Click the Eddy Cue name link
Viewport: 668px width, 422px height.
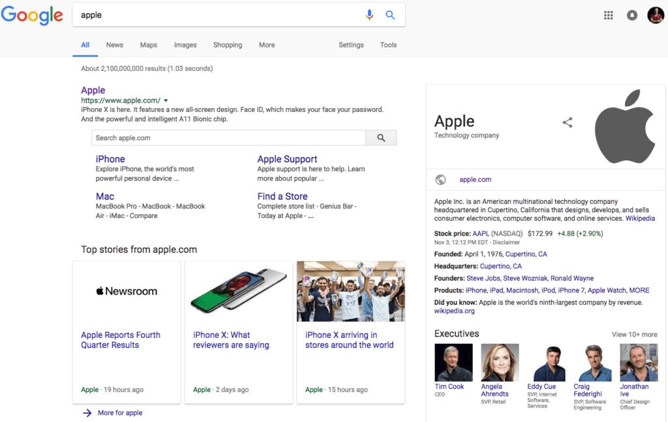click(x=541, y=387)
